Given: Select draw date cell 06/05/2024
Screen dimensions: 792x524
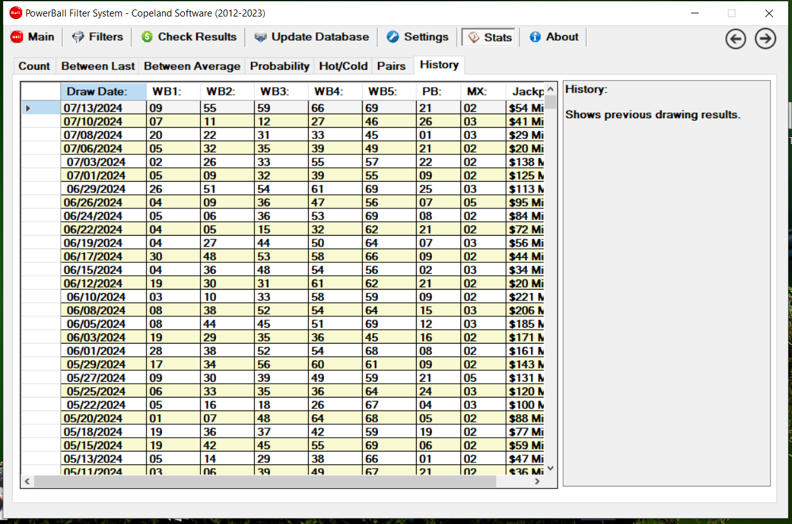Looking at the screenshot, I should 104,324.
